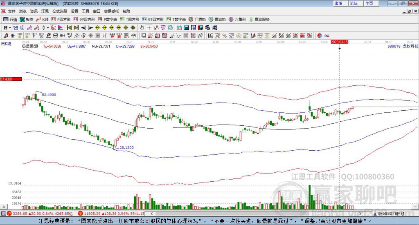Launch the 赢家轮 wheel tool

tap(217, 20)
